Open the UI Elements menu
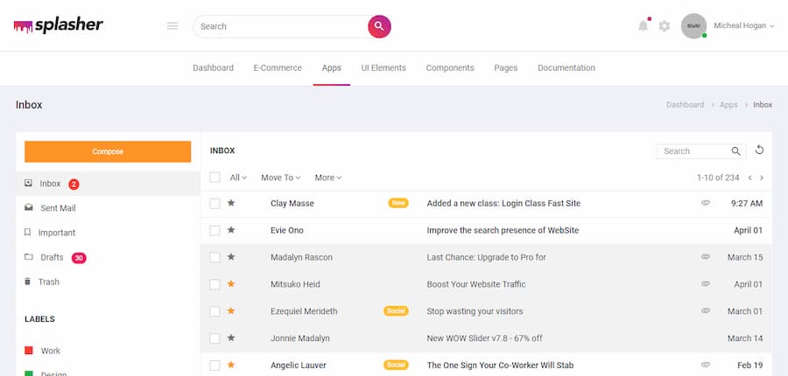 pyautogui.click(x=383, y=68)
